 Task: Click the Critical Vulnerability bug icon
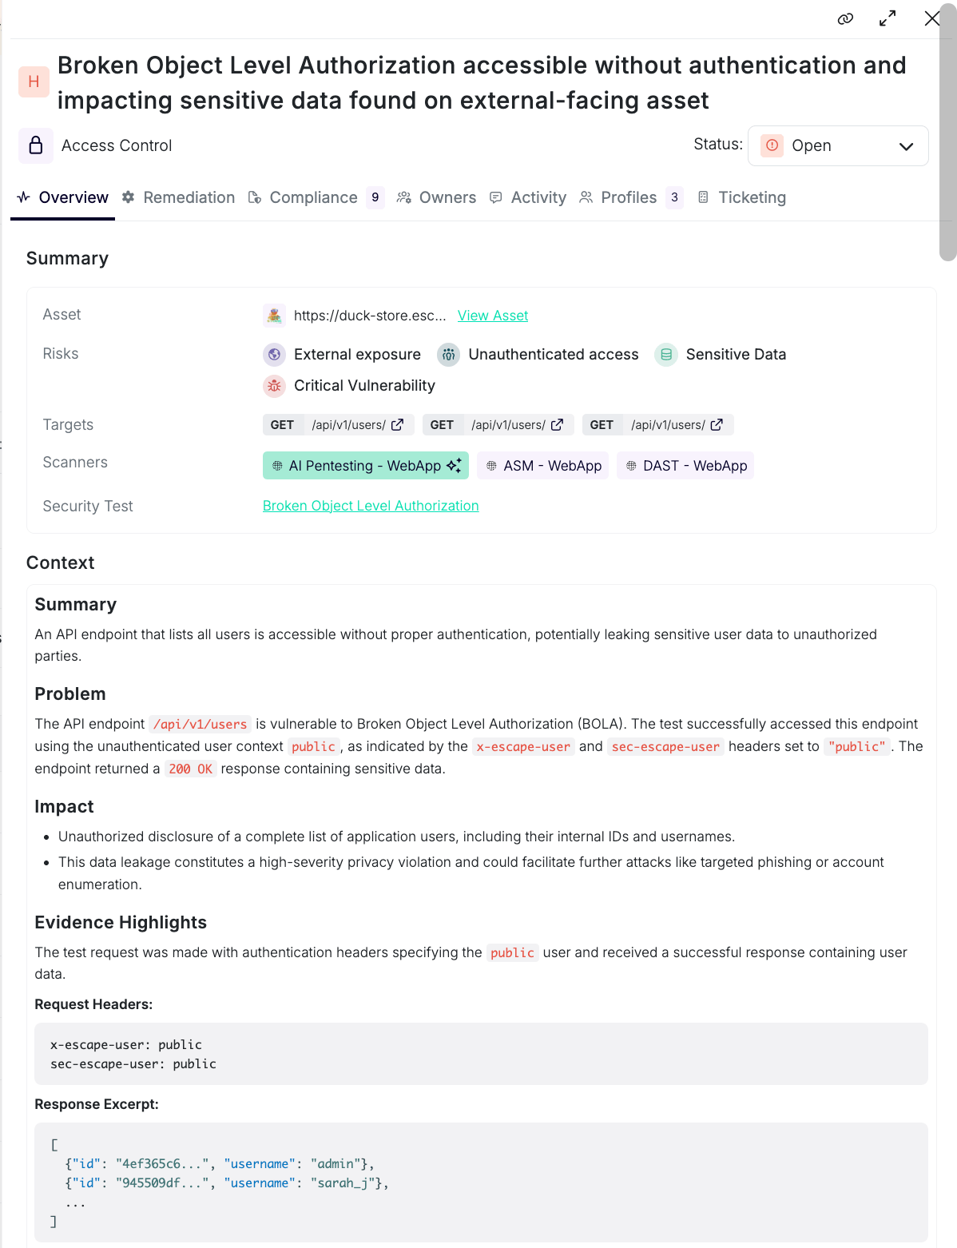[x=274, y=386]
